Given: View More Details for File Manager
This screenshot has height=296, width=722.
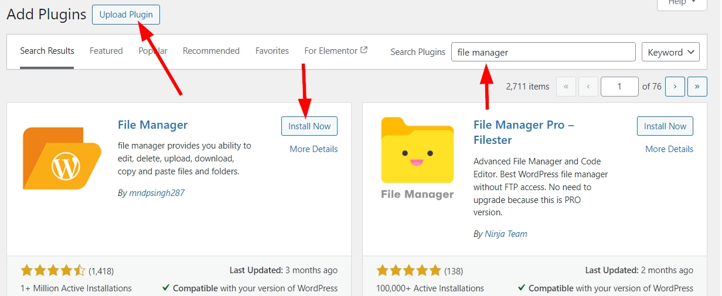Looking at the screenshot, I should (314, 149).
